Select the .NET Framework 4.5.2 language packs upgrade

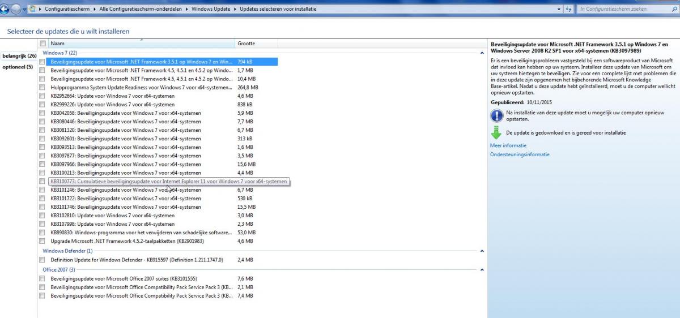tap(159, 241)
